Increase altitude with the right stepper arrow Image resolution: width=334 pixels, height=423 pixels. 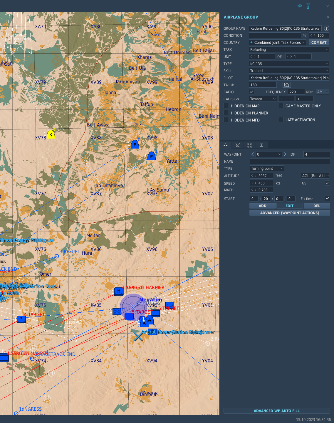(x=256, y=175)
